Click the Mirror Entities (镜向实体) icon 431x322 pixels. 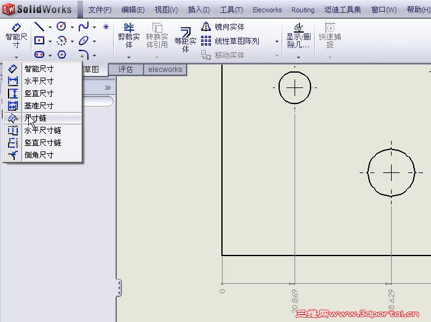[x=206, y=26]
